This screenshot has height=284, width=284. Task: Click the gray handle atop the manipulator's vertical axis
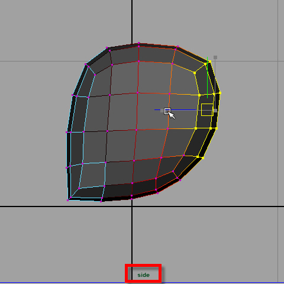coord(215,57)
